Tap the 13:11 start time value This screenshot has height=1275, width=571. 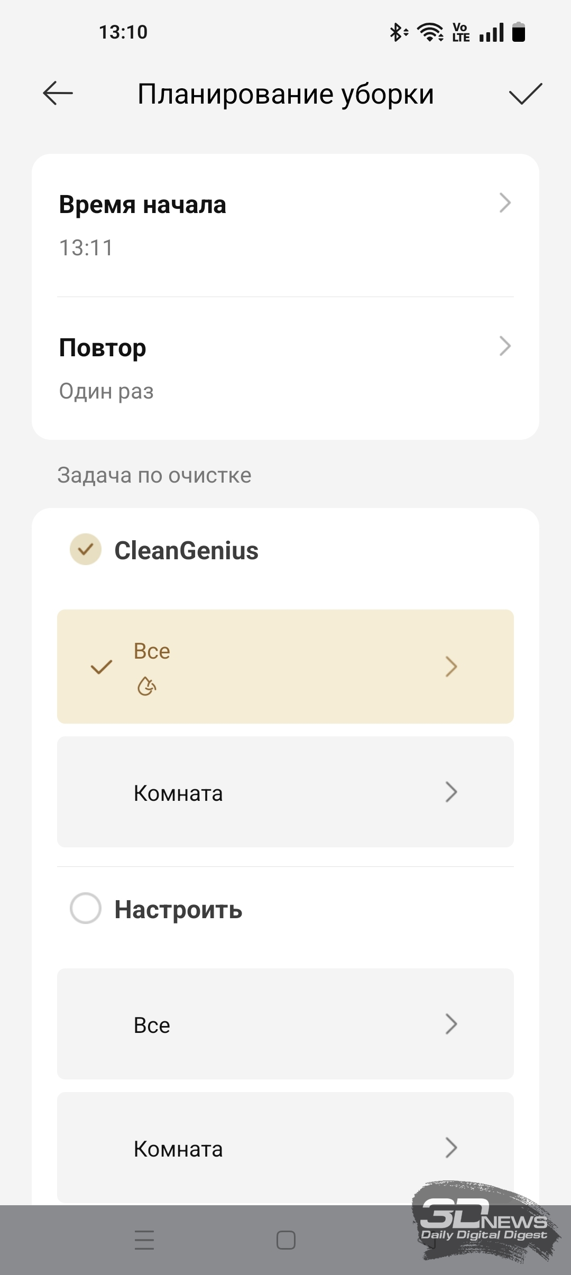pyautogui.click(x=86, y=248)
